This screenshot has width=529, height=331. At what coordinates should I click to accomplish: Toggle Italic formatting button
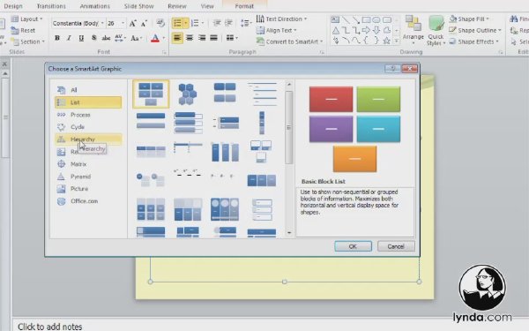pos(69,38)
